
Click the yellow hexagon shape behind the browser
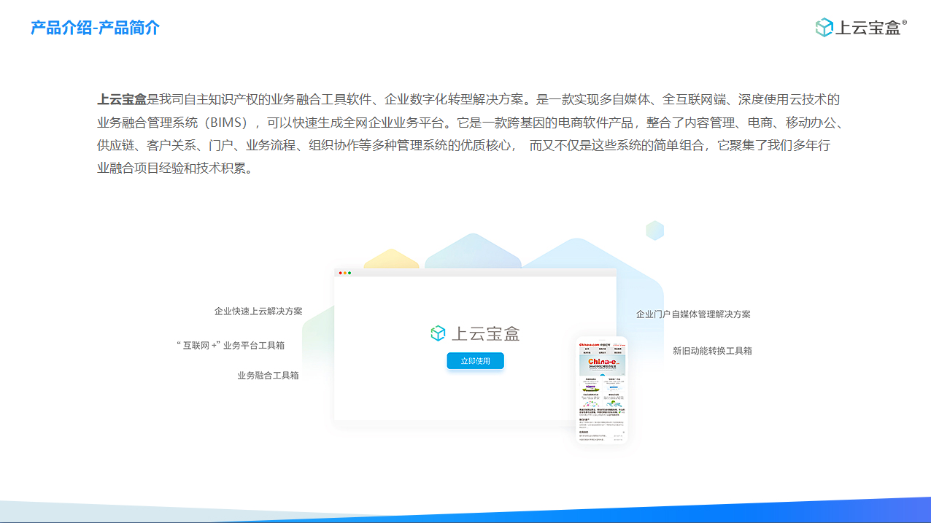[x=391, y=258]
